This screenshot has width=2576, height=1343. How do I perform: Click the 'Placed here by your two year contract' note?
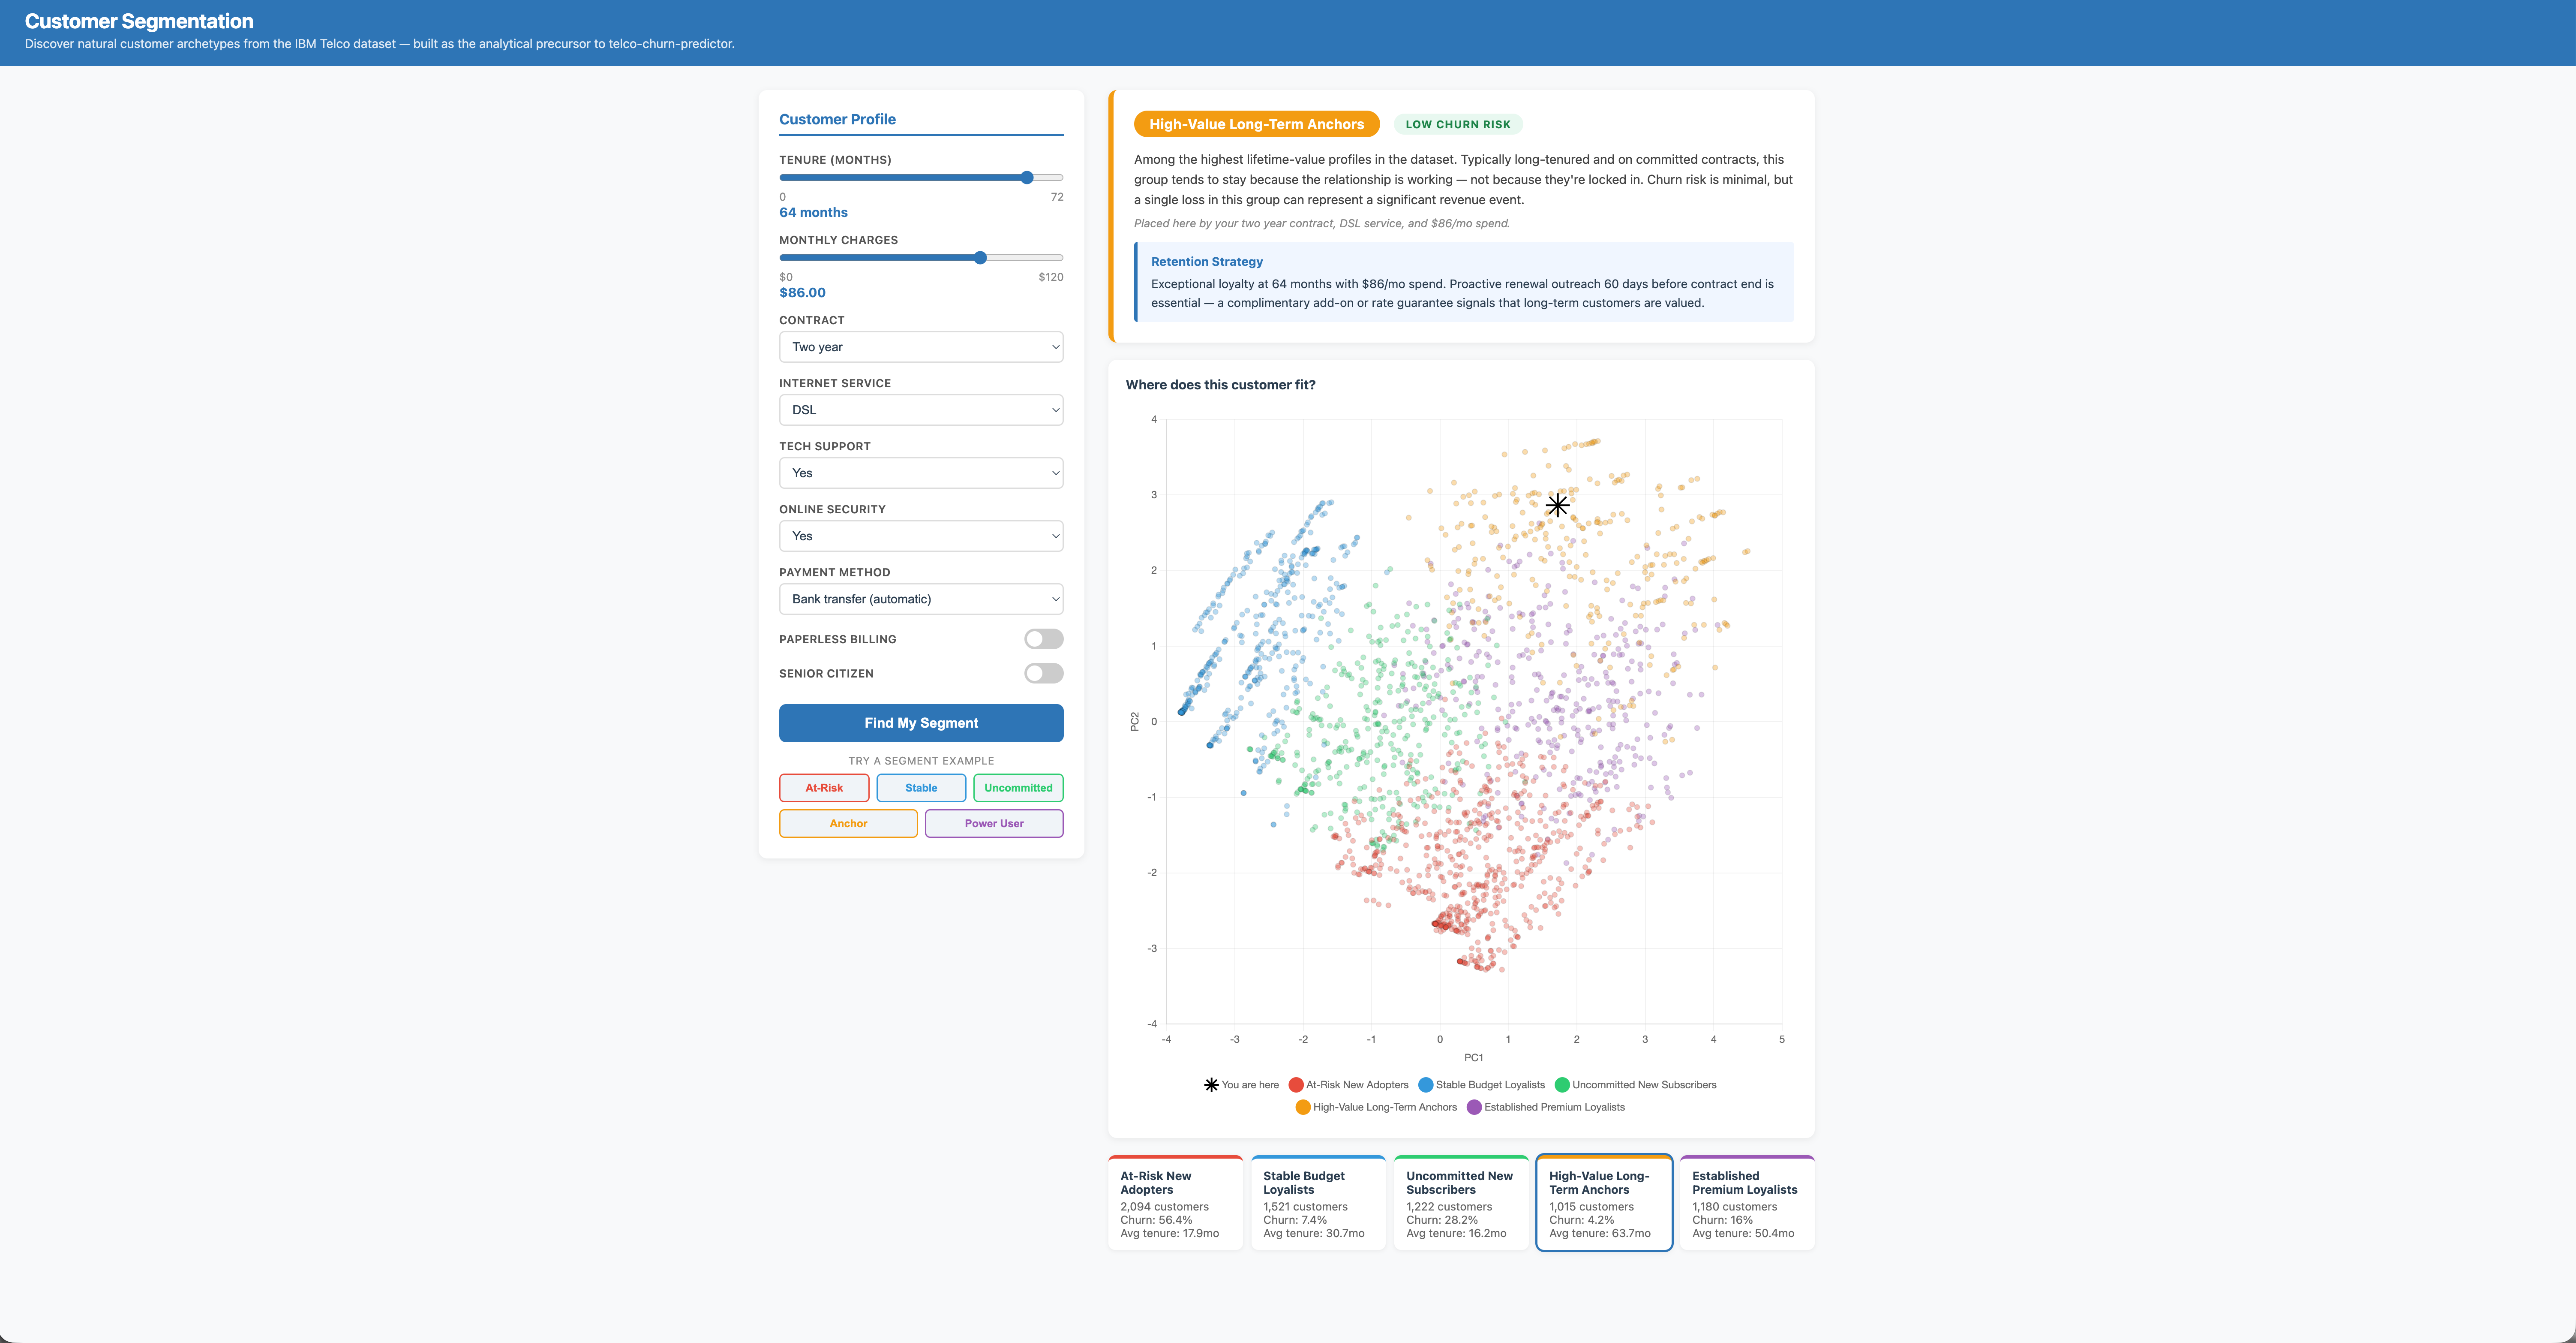click(x=1321, y=223)
